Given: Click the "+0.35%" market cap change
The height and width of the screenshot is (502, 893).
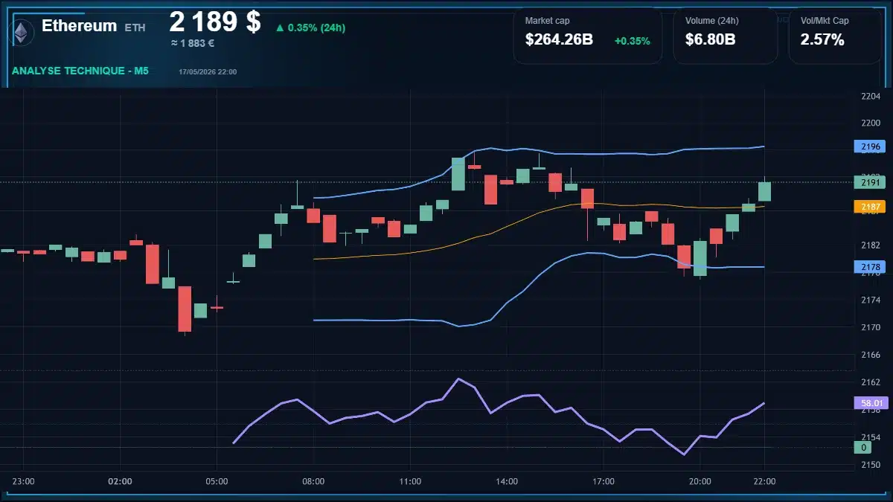Looking at the screenshot, I should pyautogui.click(x=632, y=41).
